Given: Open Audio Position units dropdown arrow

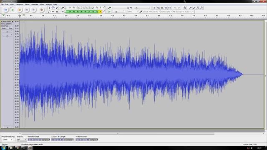Looking at the screenshot, I should coord(97,140).
